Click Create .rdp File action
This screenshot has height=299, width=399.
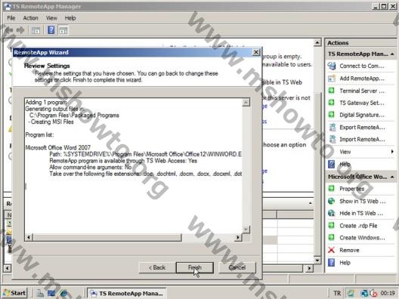[358, 226]
